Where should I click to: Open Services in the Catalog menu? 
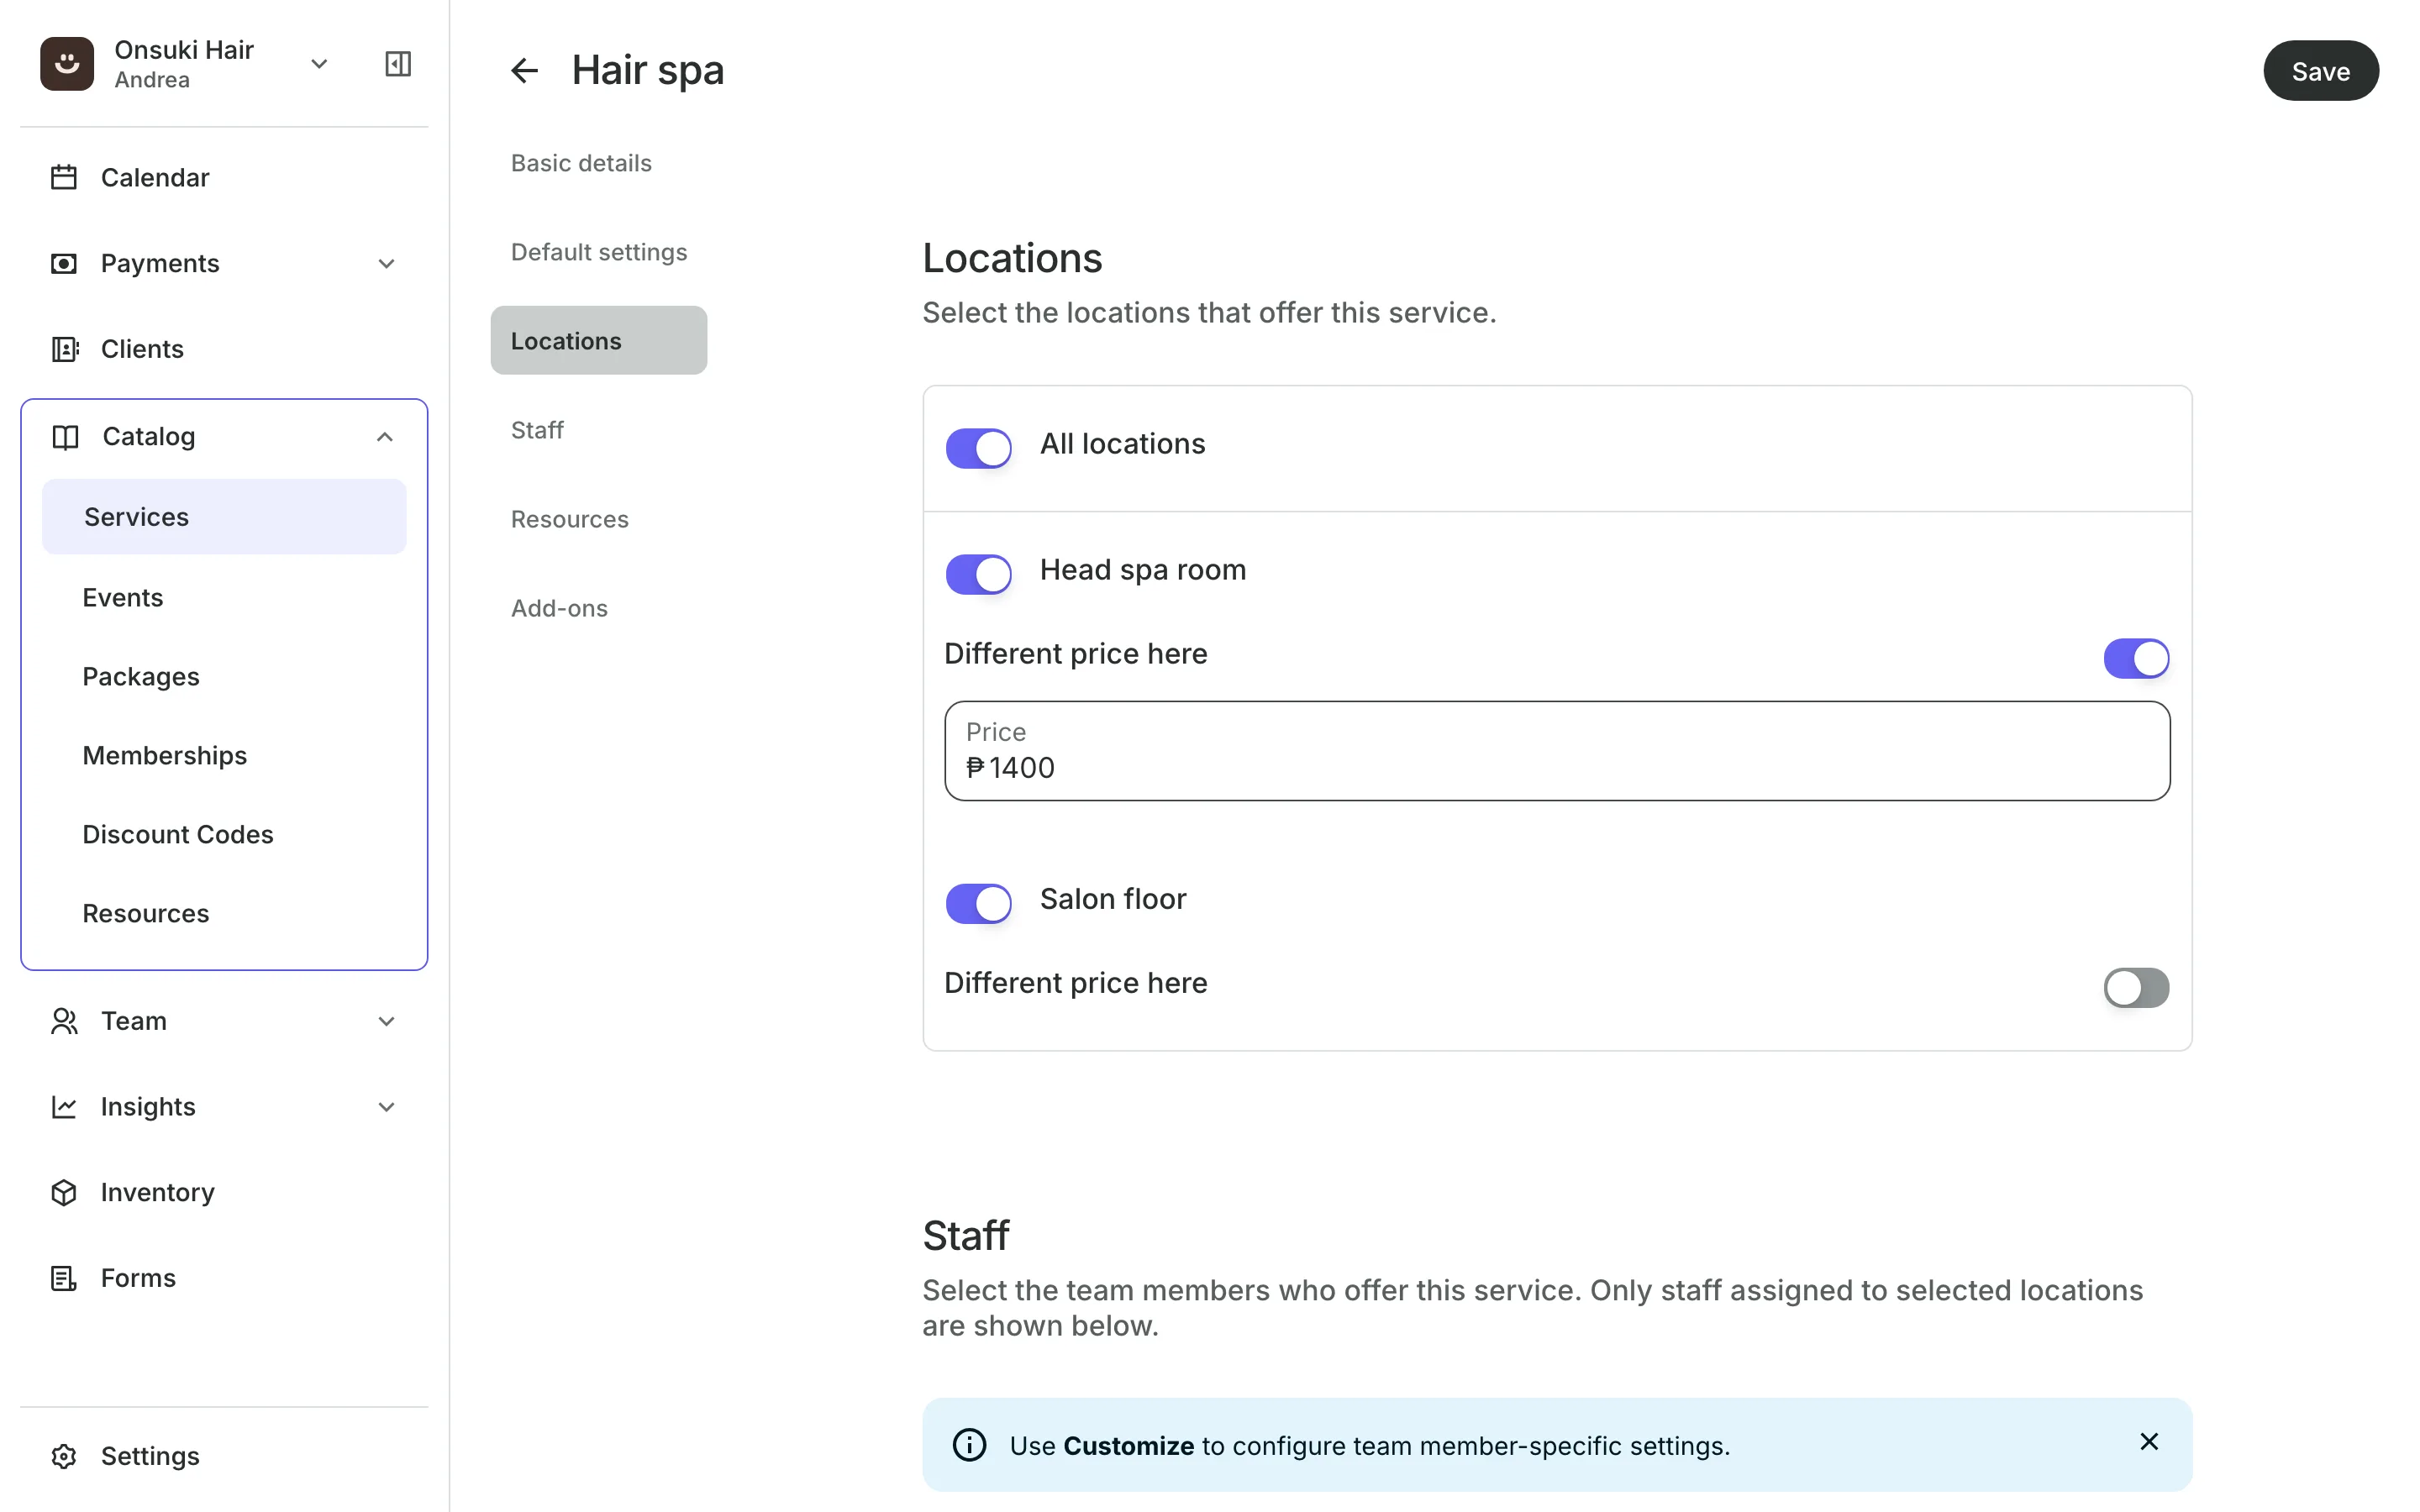pyautogui.click(x=224, y=517)
